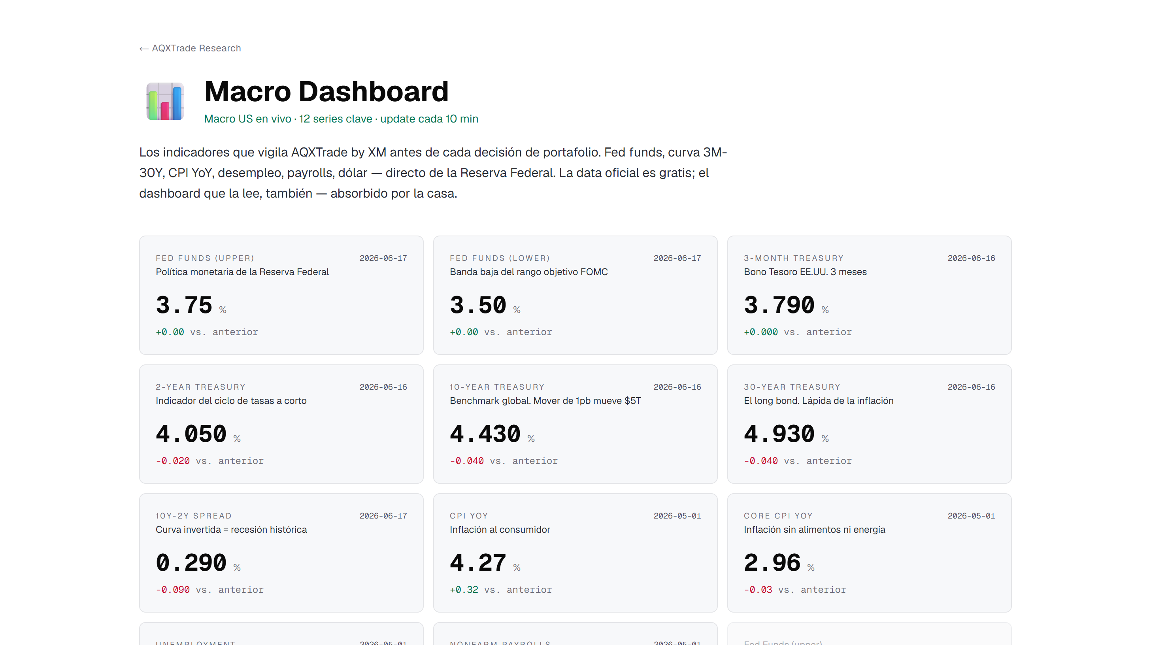Viewport: 1151px width, 645px height.
Task: Click the green subtitle 'Macro US en vivo'
Action: coord(247,119)
